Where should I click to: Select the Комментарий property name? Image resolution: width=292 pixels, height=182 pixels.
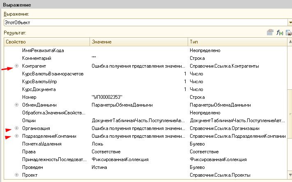[x=37, y=58]
